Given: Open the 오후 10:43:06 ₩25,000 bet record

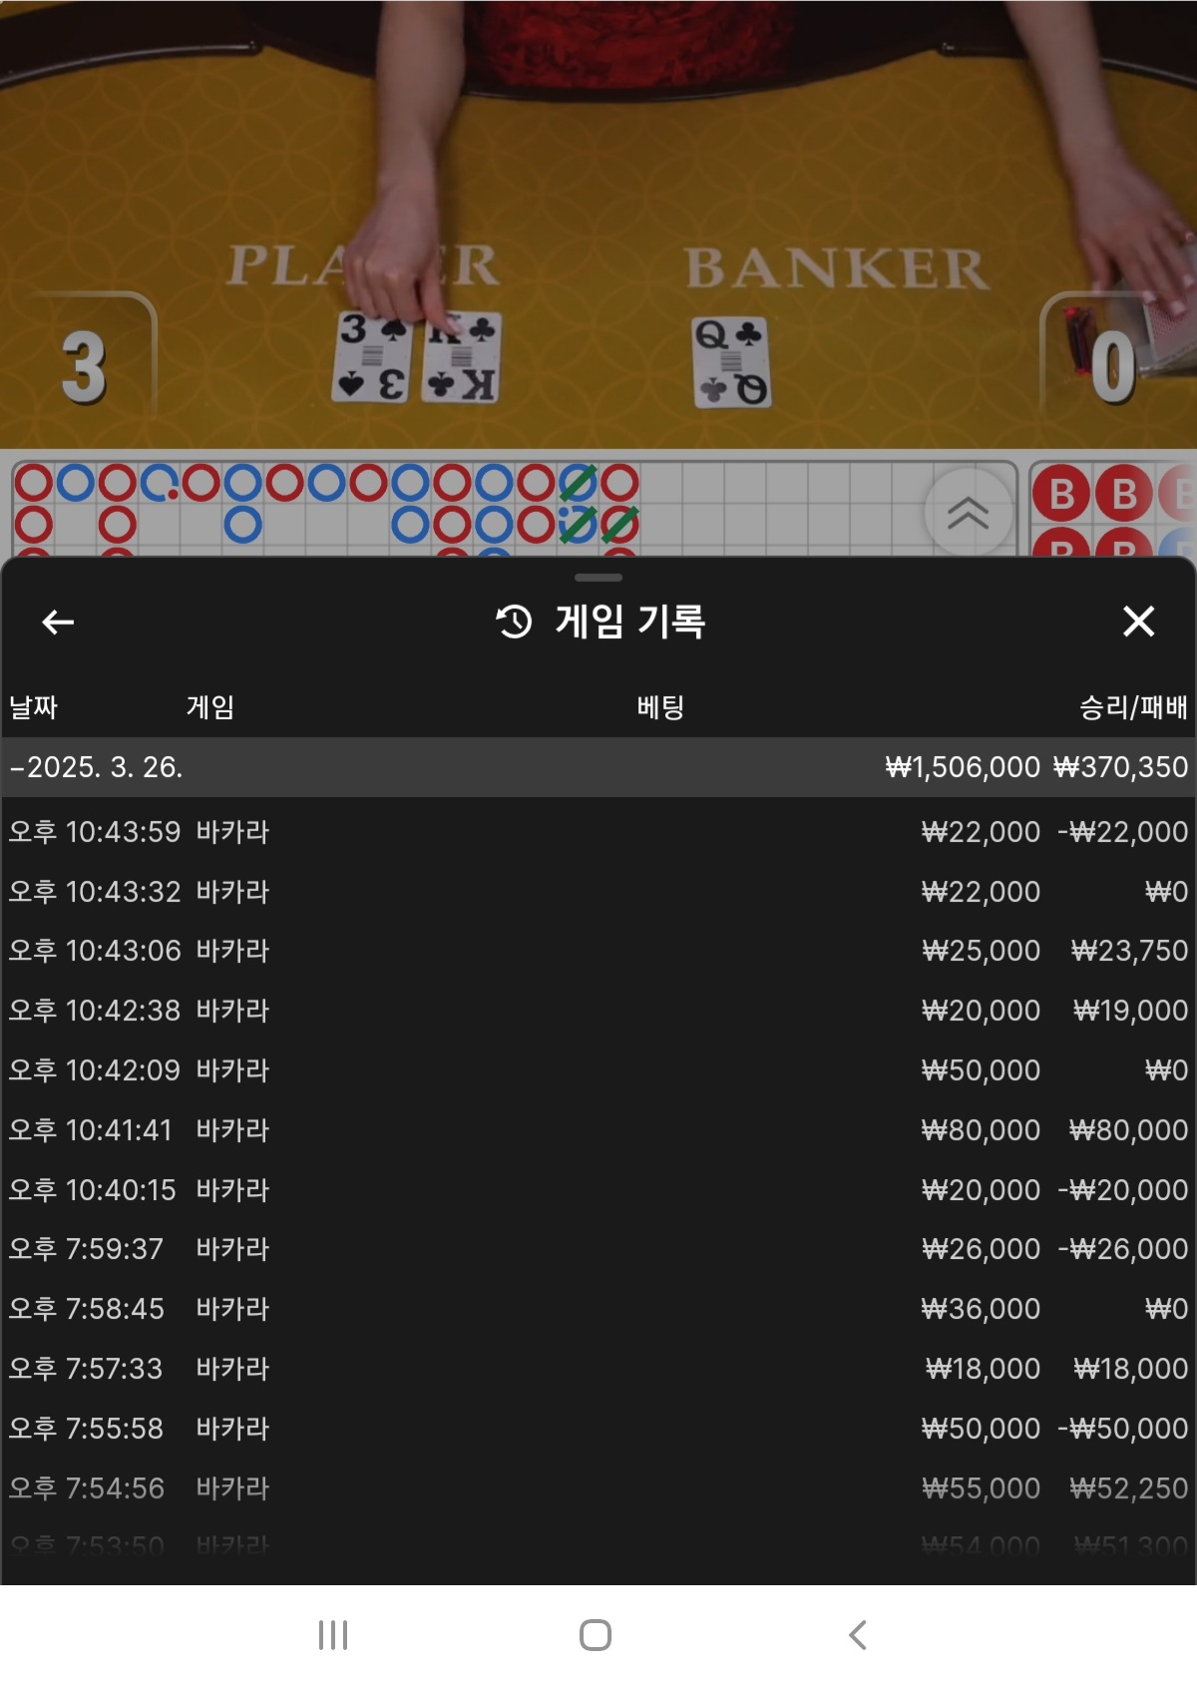Looking at the screenshot, I should pyautogui.click(x=598, y=951).
